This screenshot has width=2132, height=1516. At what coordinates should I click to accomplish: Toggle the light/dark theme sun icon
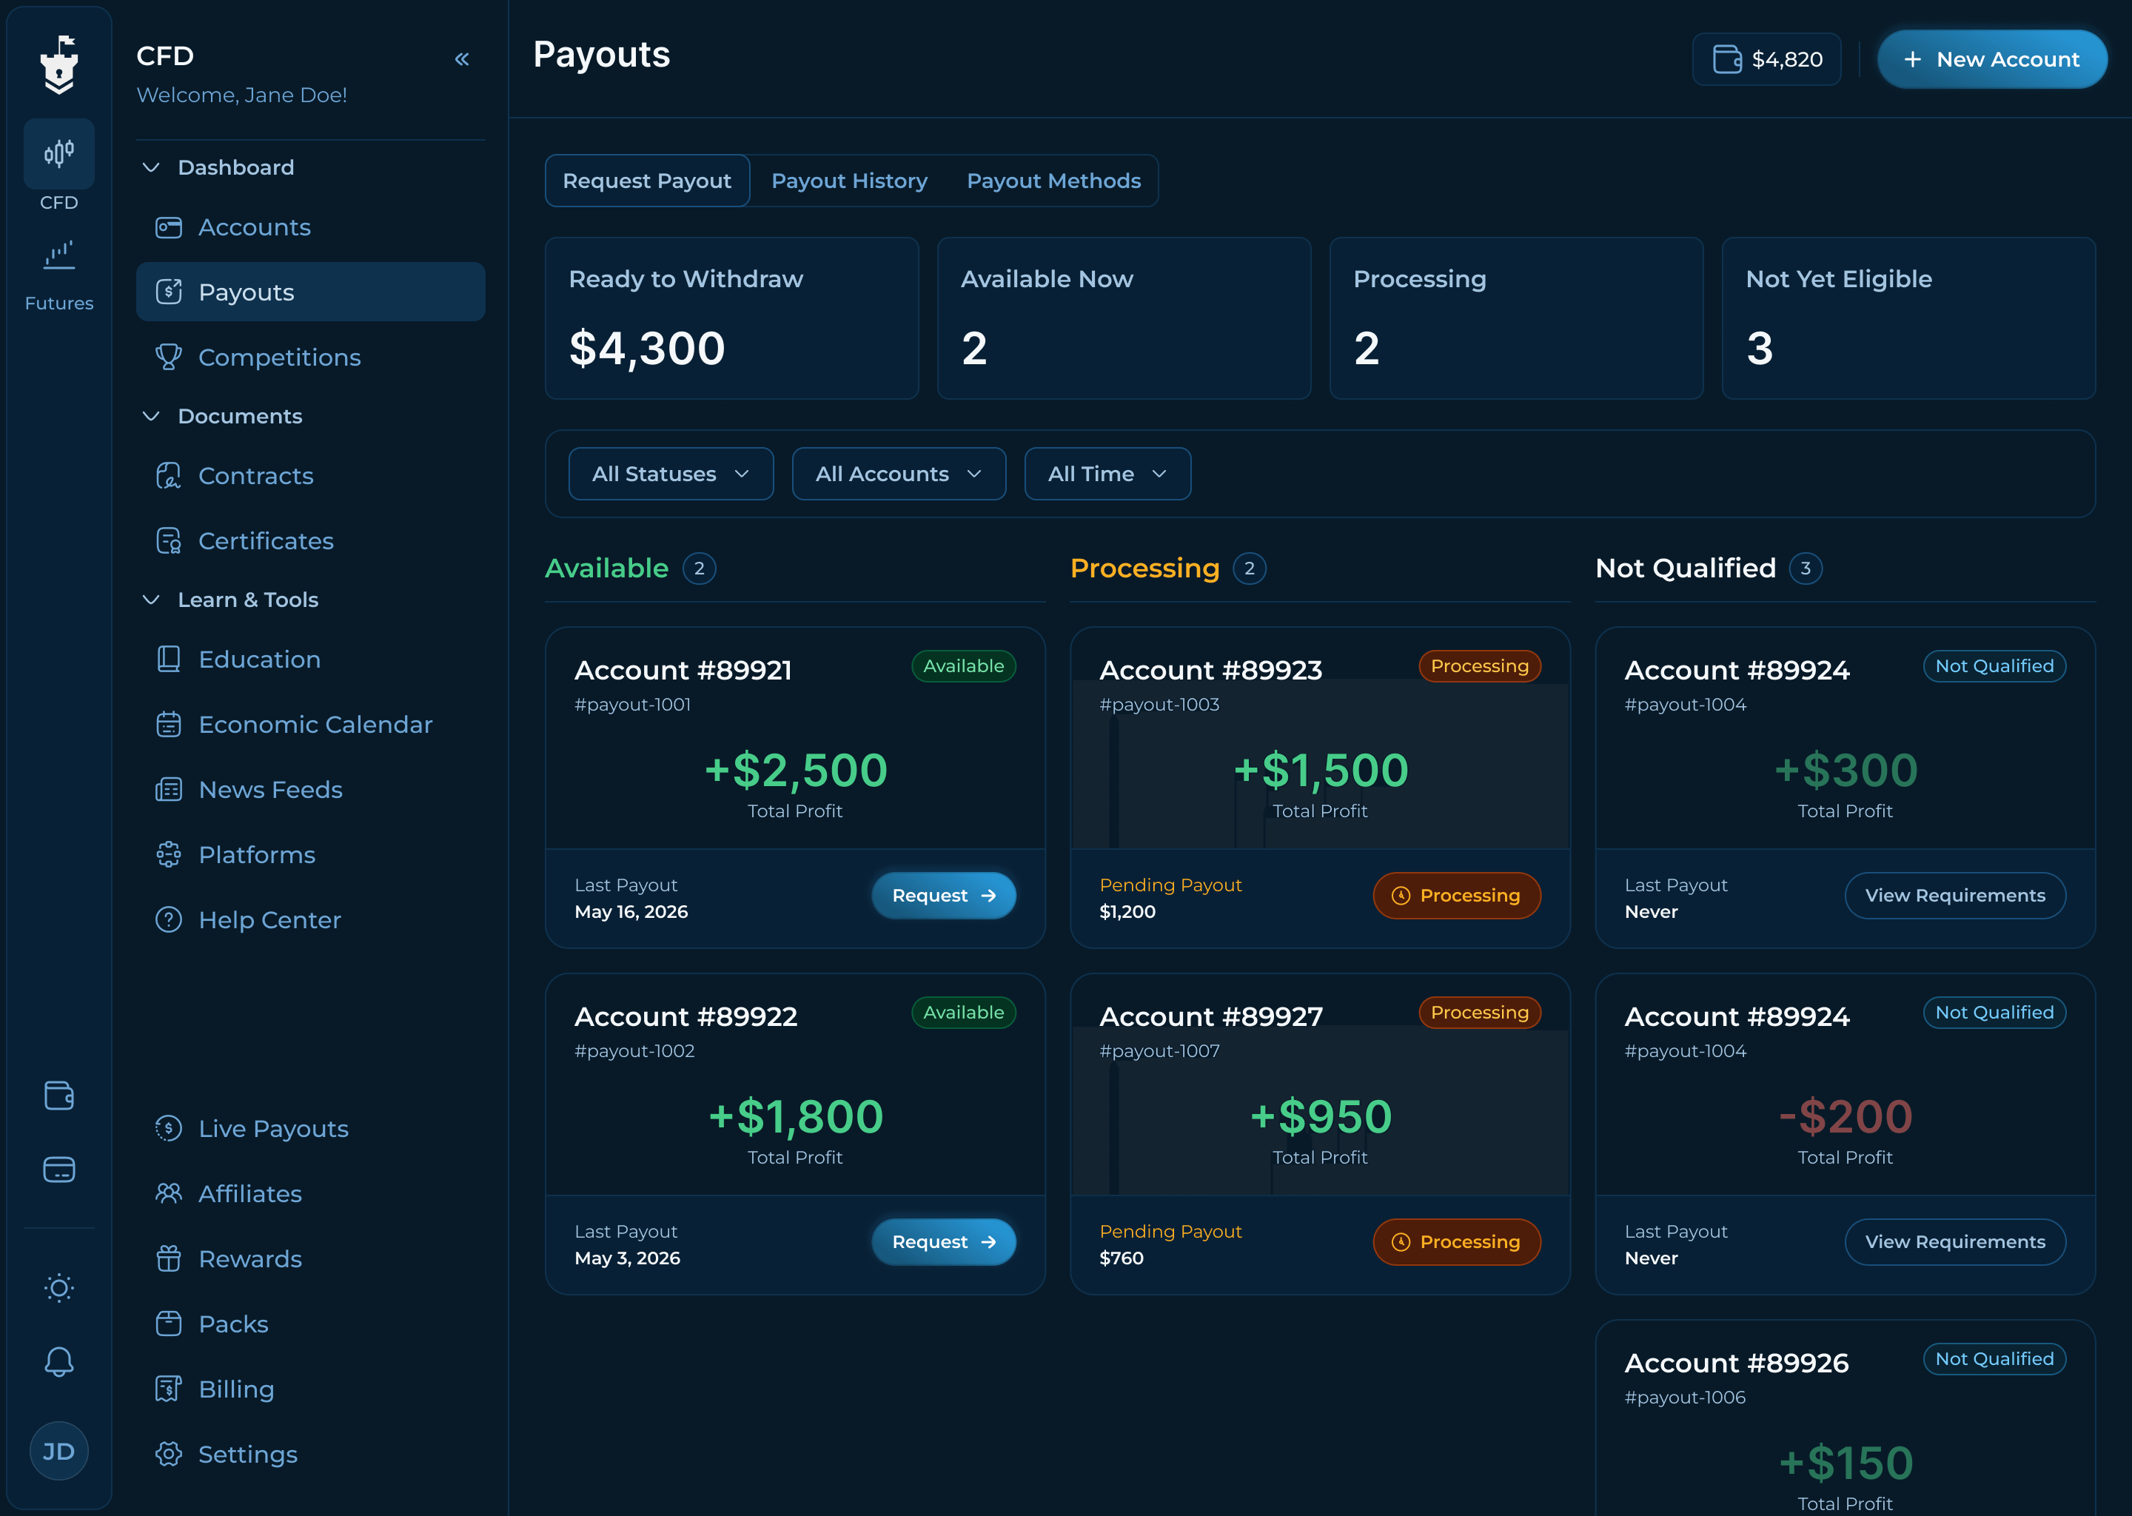coord(58,1288)
